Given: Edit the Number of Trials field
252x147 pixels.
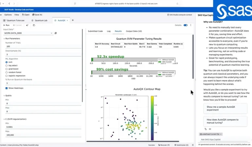Looking at the screenshot, I should [43, 46].
